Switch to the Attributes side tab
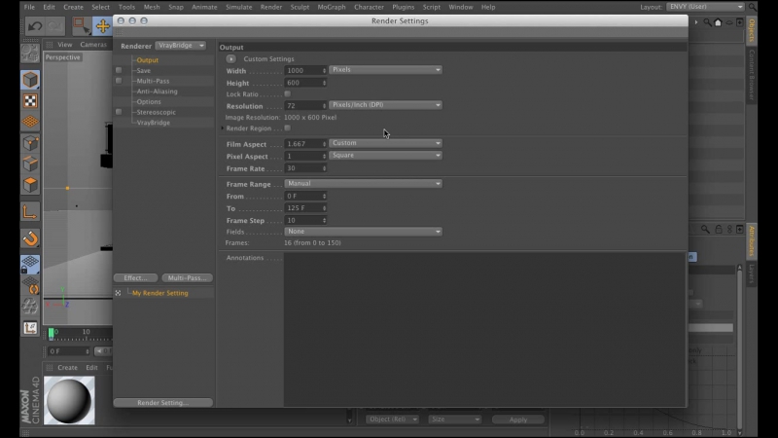This screenshot has width=778, height=438. (x=752, y=240)
